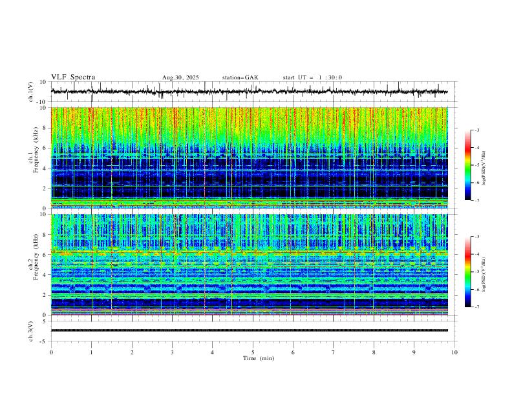Click the "2" kHz tick on ch.2 spectrogram
Viewport: 512px width, 395px height.
point(45,295)
